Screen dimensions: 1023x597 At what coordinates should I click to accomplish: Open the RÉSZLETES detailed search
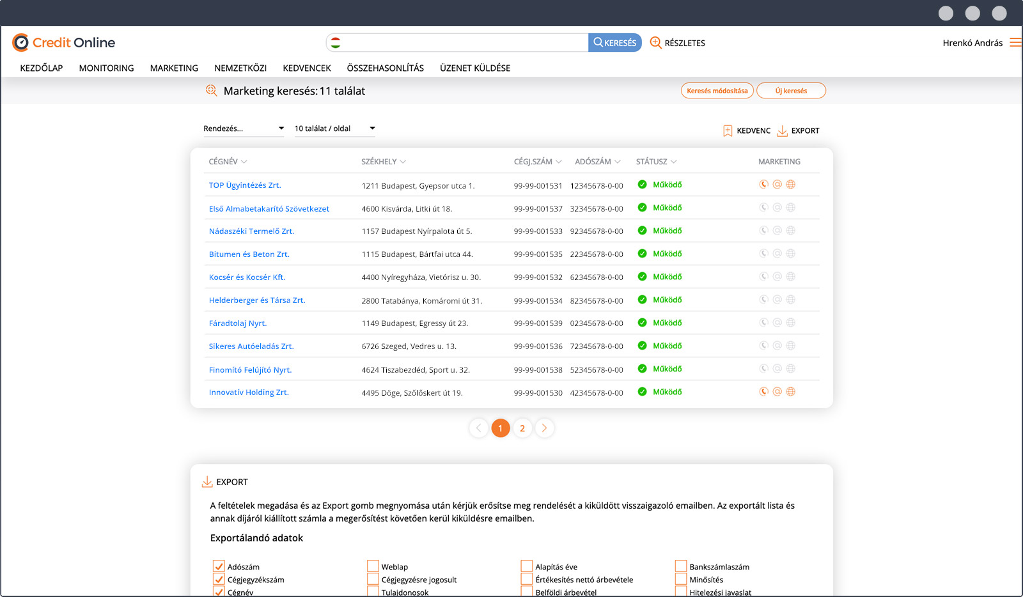click(678, 43)
